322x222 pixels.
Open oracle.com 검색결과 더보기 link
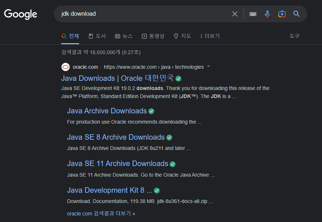pyautogui.click(x=101, y=214)
